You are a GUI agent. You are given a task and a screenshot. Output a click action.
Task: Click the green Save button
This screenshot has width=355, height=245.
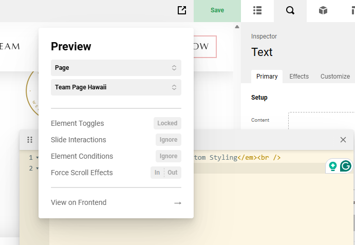217,10
